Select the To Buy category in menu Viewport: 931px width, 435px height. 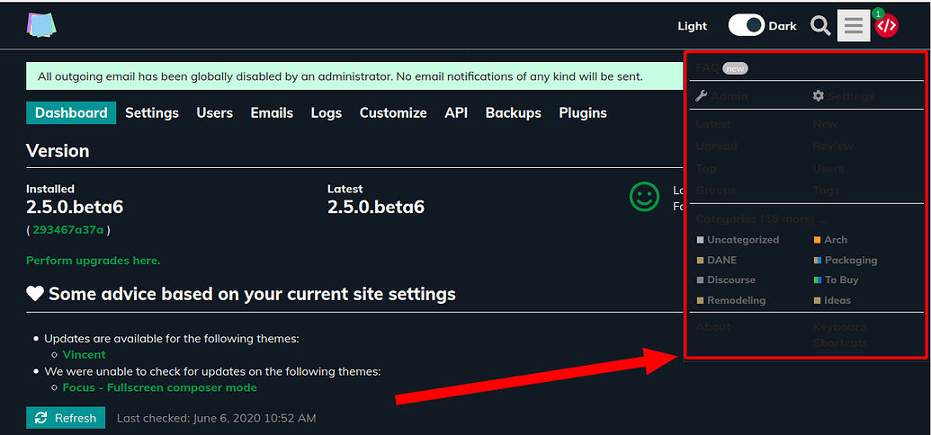click(841, 280)
